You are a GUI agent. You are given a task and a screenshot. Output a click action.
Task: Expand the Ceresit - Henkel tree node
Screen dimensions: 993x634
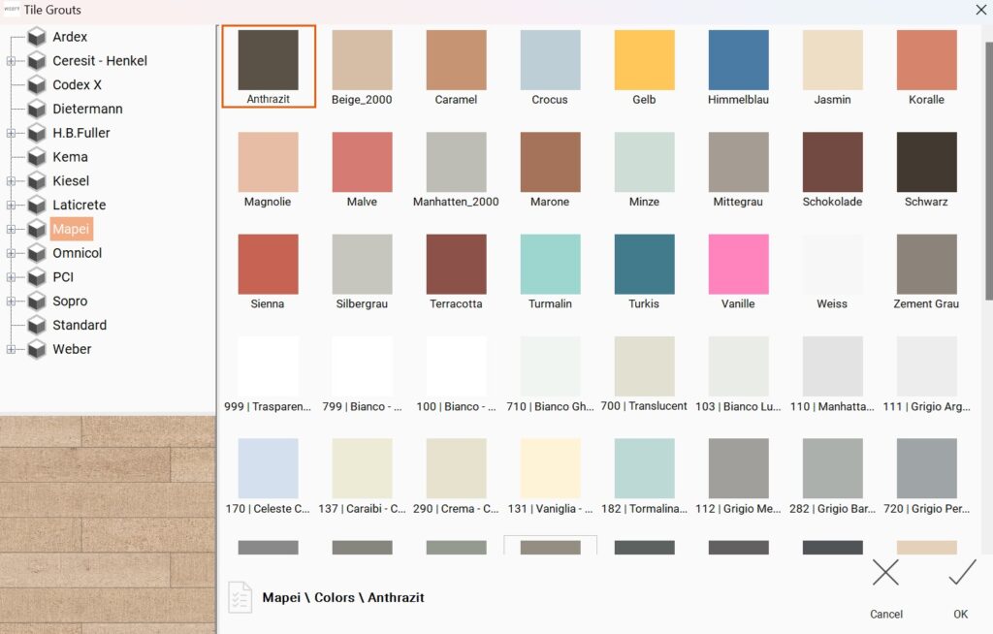click(x=11, y=61)
